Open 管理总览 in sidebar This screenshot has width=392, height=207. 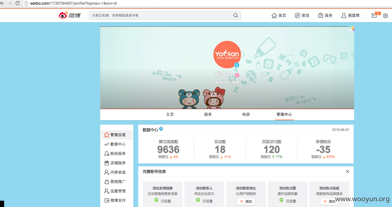117,135
